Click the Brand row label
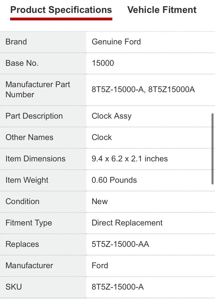The height and width of the screenshot is (299, 215). pyautogui.click(x=16, y=42)
